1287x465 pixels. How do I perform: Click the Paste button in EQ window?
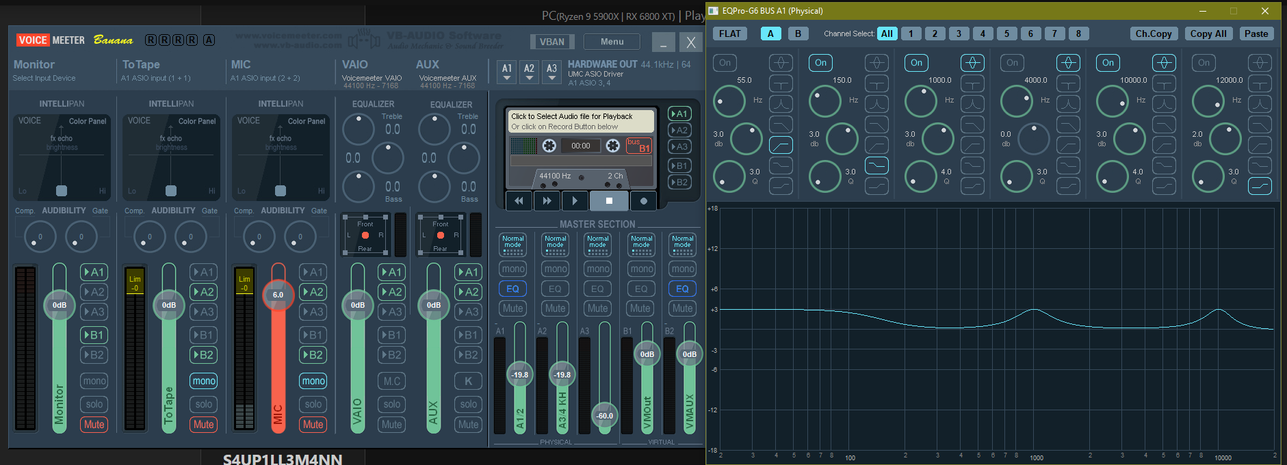tap(1256, 34)
